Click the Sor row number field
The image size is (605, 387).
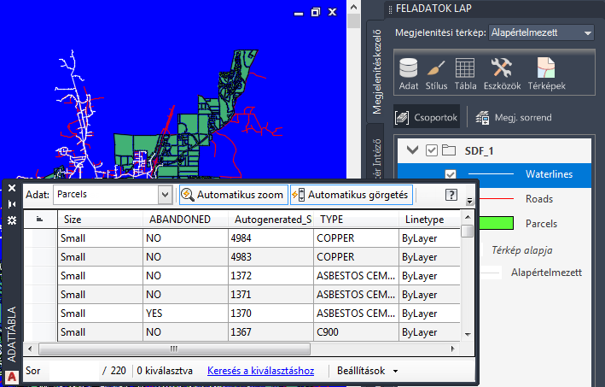pyautogui.click(x=73, y=371)
